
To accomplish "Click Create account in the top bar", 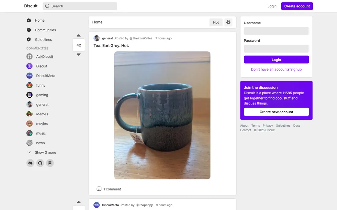I will pyautogui.click(x=297, y=6).
